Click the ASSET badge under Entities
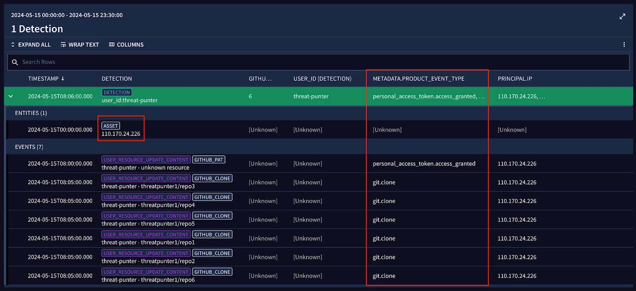This screenshot has height=291, width=636. [111, 126]
